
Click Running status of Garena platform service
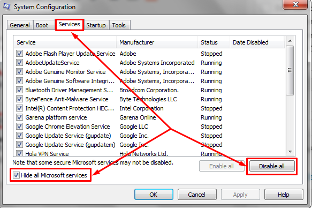(211, 117)
